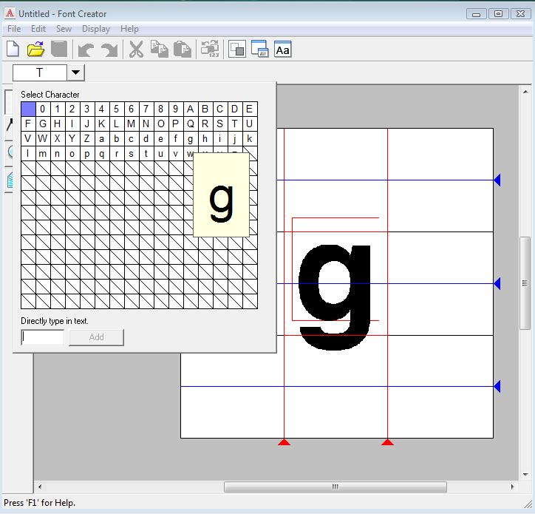Select lowercase m in character grid

point(43,153)
